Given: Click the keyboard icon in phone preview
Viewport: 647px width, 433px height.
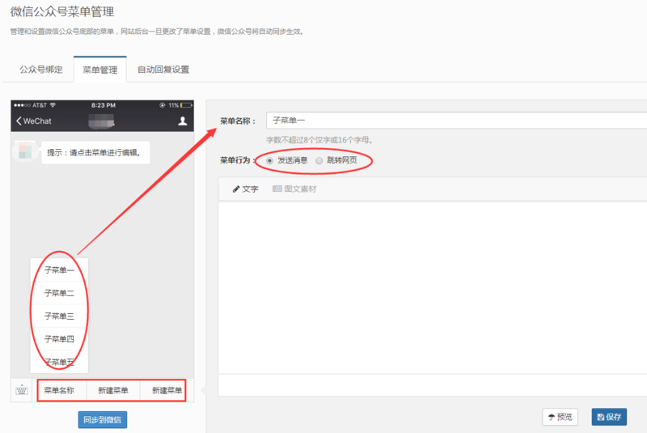Looking at the screenshot, I should point(22,390).
